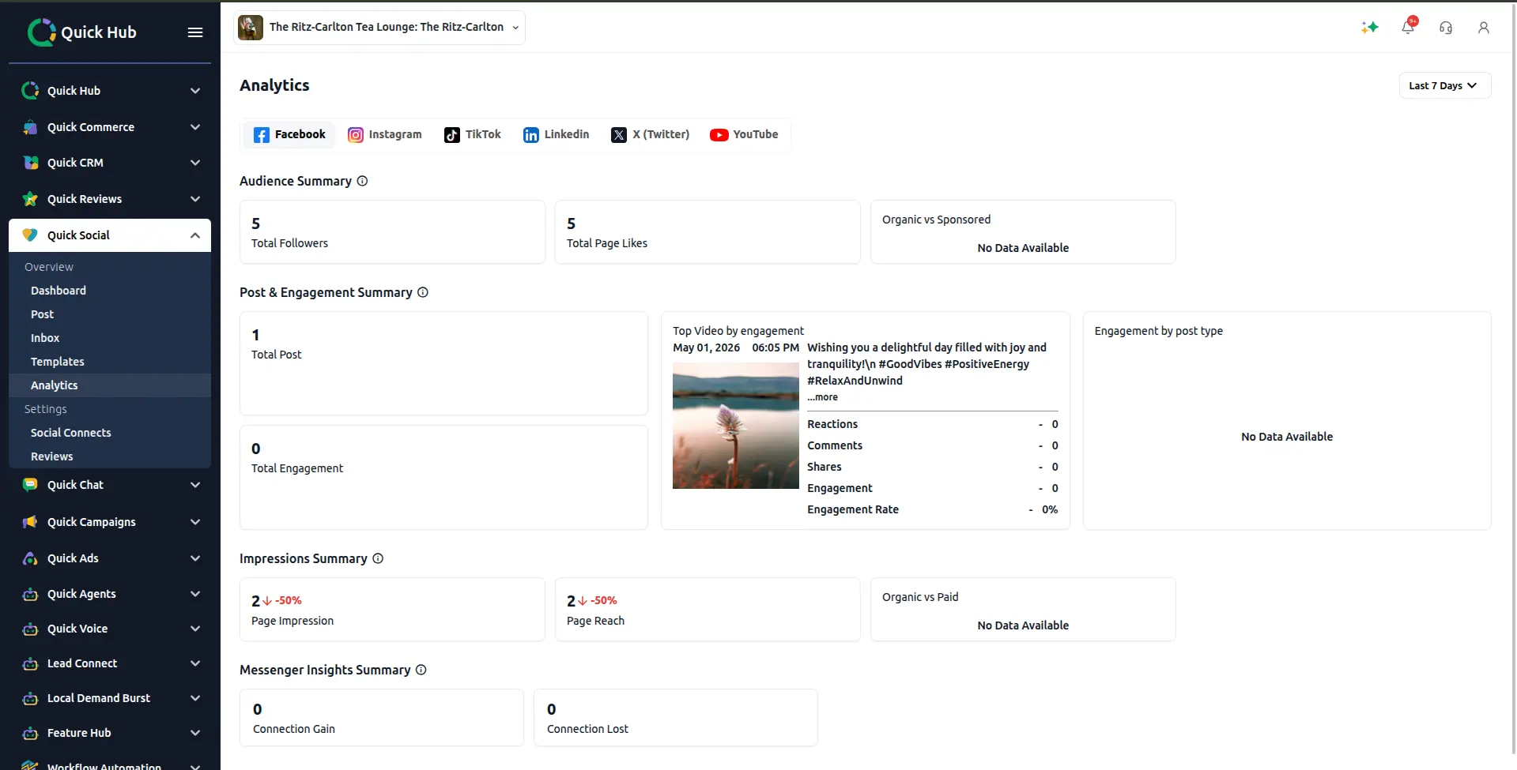This screenshot has height=770, width=1517.
Task: Click the Page Reach card
Action: click(708, 609)
